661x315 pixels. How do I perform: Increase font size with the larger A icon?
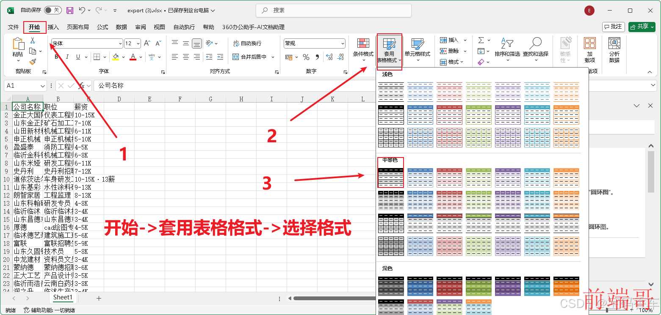click(147, 43)
